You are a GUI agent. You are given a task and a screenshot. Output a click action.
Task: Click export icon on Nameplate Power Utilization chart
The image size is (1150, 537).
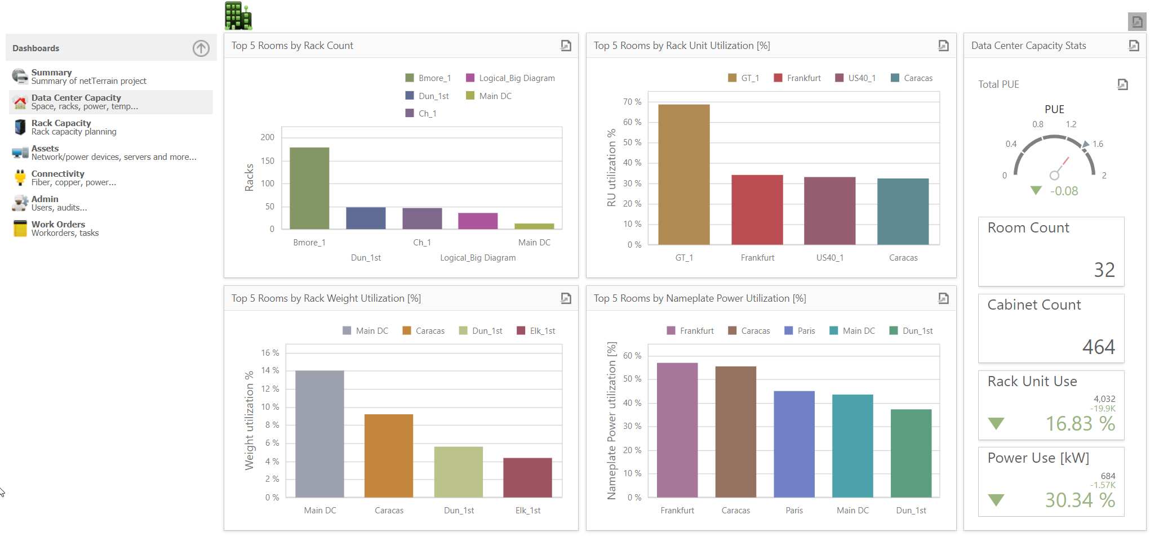[x=943, y=298]
